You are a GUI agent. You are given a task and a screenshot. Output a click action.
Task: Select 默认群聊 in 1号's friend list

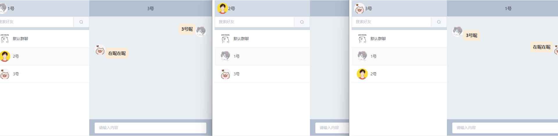(44, 39)
